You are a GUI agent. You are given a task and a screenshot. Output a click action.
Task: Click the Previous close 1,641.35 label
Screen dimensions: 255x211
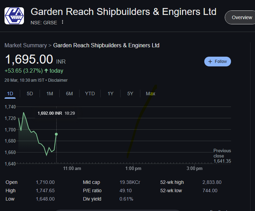coord(222,156)
